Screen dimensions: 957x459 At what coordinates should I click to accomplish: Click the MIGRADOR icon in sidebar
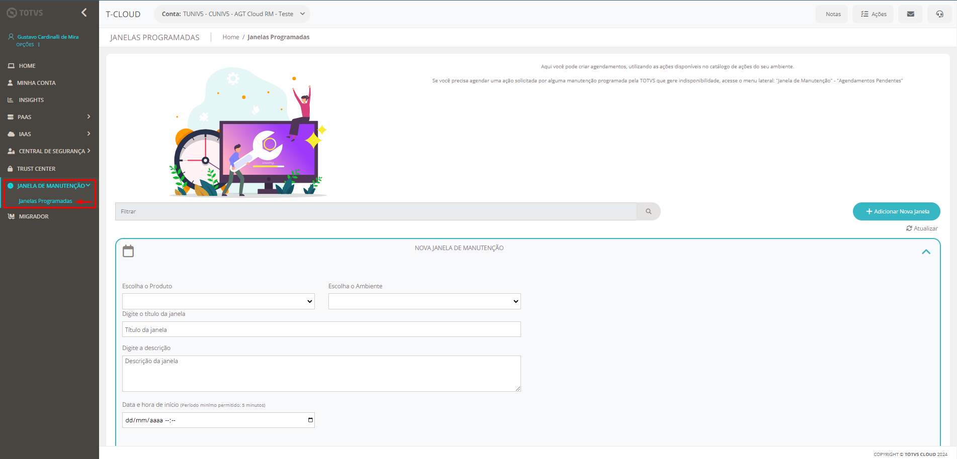[11, 216]
